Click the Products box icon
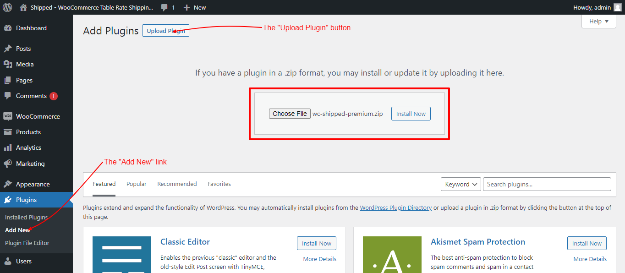Screen dimensions: 625x273 tap(8, 132)
